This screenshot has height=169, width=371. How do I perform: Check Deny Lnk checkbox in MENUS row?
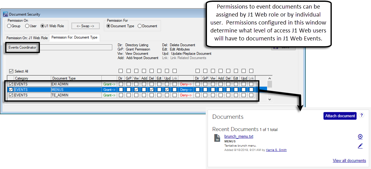[x=251, y=90]
